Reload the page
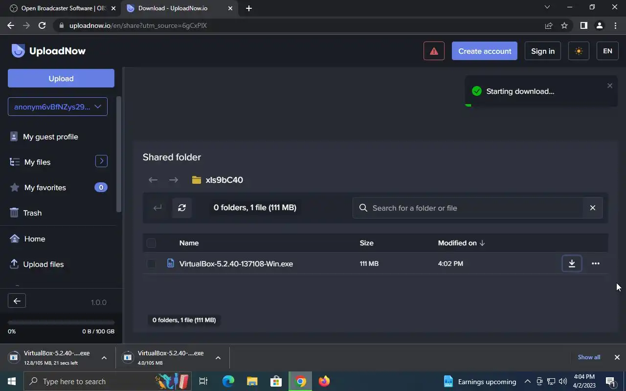Screen dimensions: 626x391 42,25
